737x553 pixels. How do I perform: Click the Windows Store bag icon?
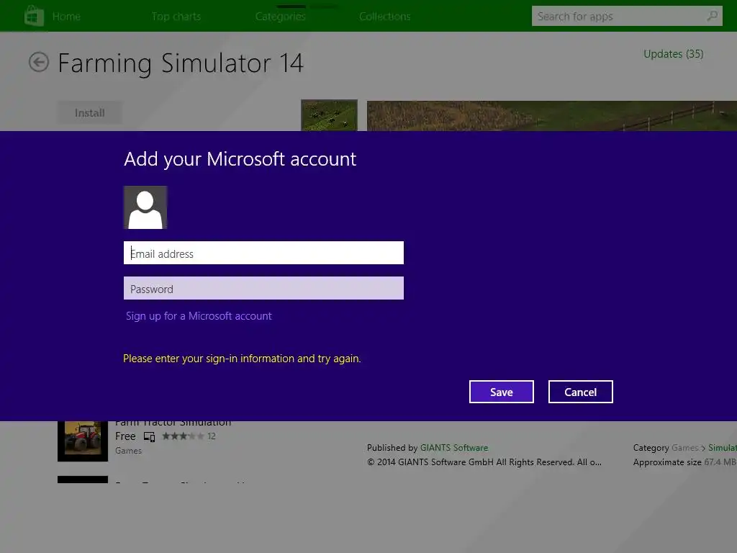34,16
